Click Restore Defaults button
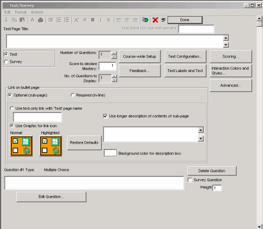 tap(84, 142)
